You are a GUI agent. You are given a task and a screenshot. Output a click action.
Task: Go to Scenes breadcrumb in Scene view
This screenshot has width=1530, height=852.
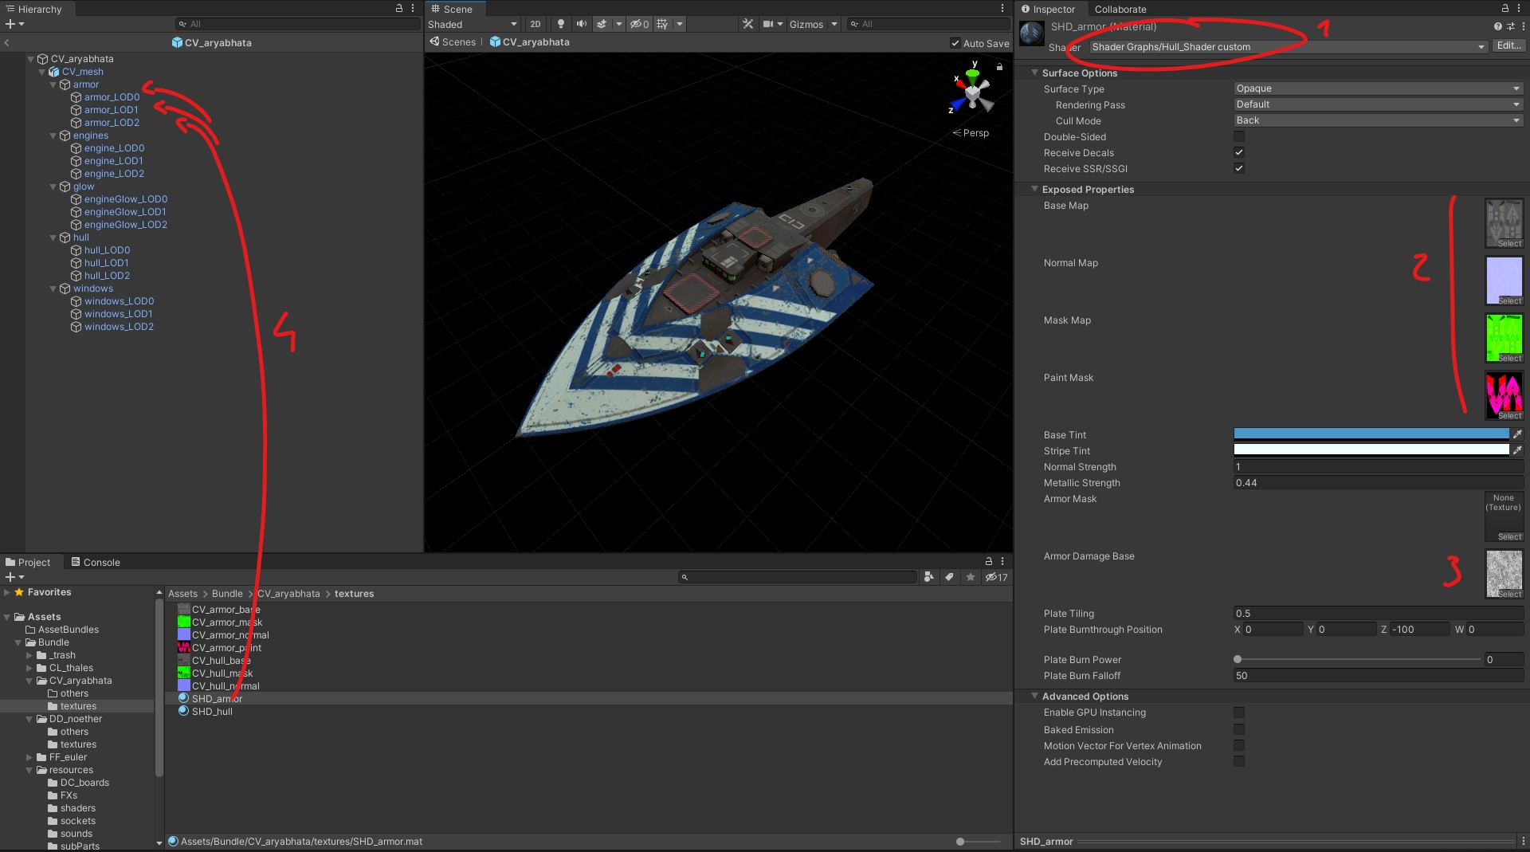coord(453,42)
